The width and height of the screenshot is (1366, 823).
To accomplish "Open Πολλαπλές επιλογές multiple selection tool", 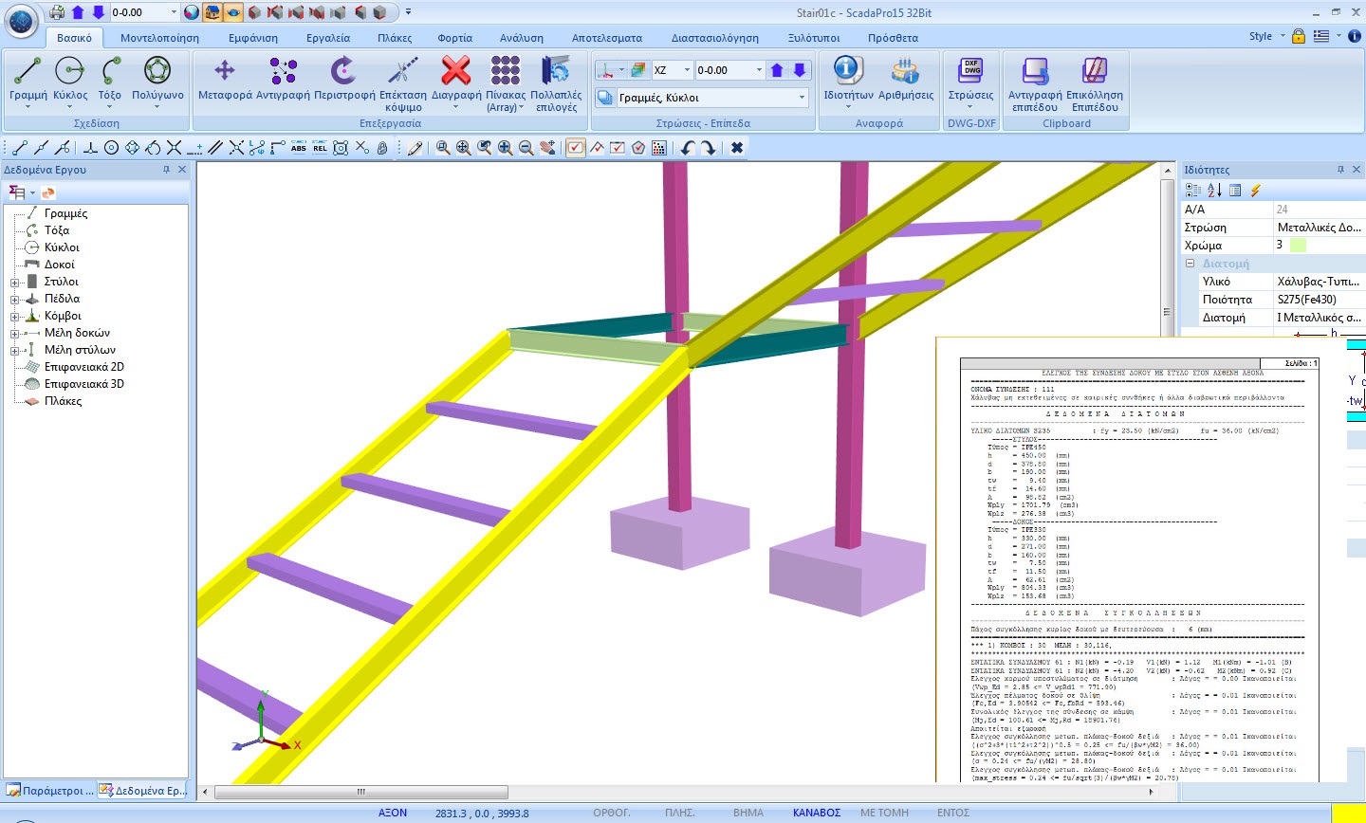I will tap(556, 83).
